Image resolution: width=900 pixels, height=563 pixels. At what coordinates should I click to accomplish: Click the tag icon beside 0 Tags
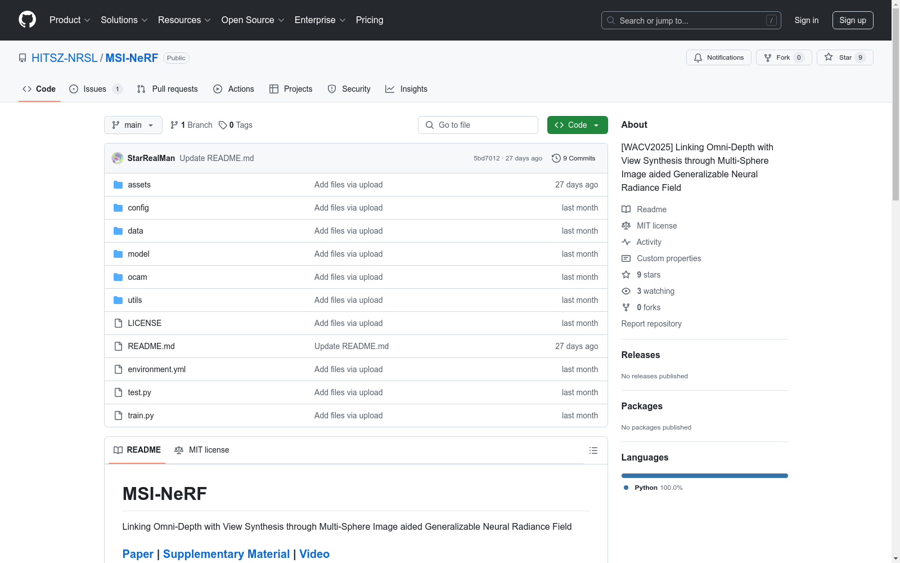223,125
